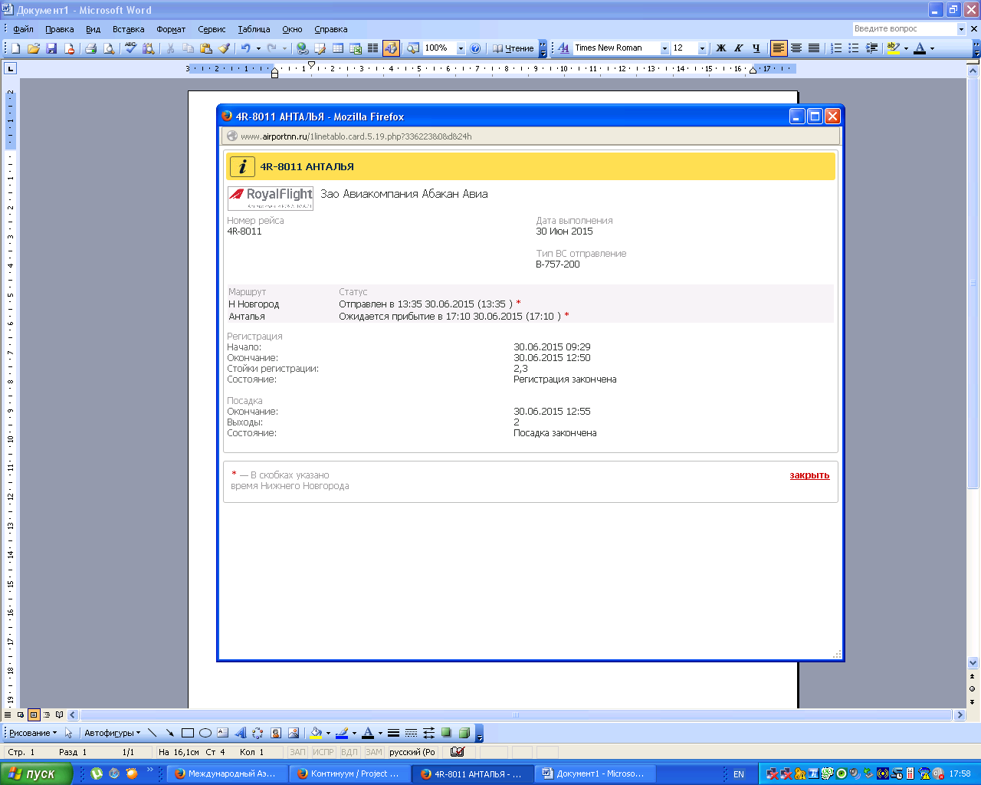Open fill color dropdown on Drawing toolbar
The width and height of the screenshot is (981, 785).
(329, 733)
